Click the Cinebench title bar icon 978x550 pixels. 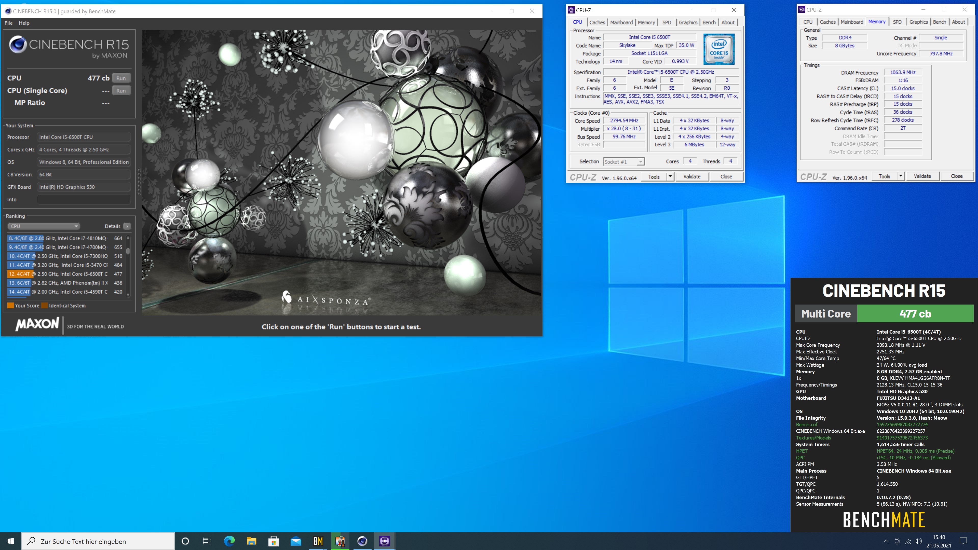(8, 11)
